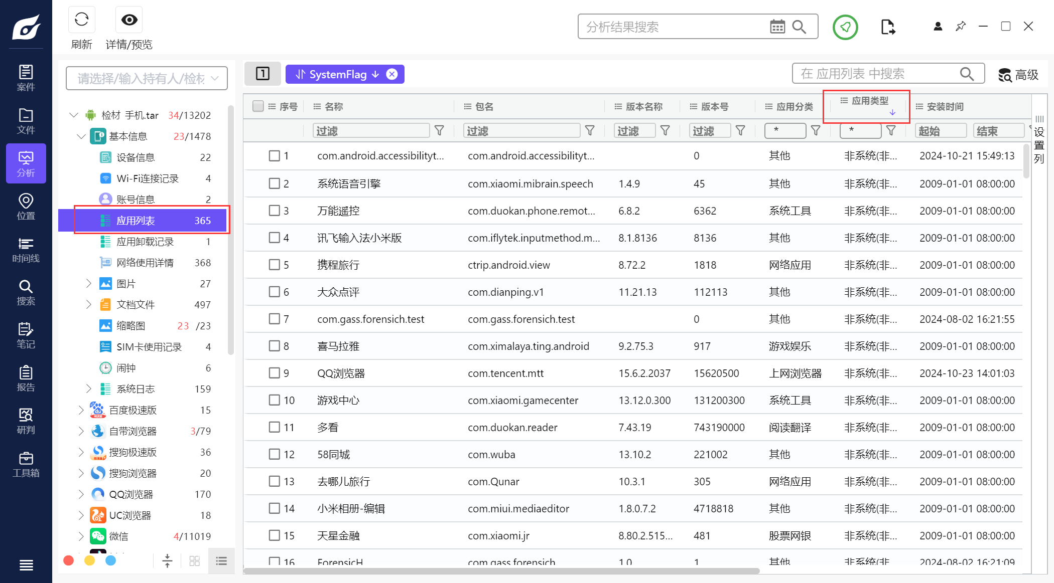Open 设置列 column settings panel
1054x583 pixels.
click(x=1039, y=140)
